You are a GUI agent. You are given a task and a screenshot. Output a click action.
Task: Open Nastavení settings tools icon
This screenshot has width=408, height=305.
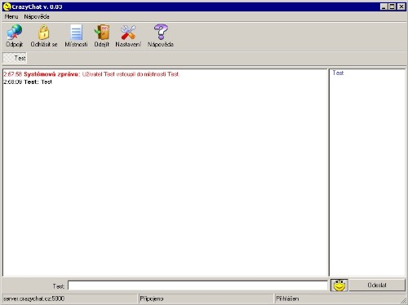point(128,32)
